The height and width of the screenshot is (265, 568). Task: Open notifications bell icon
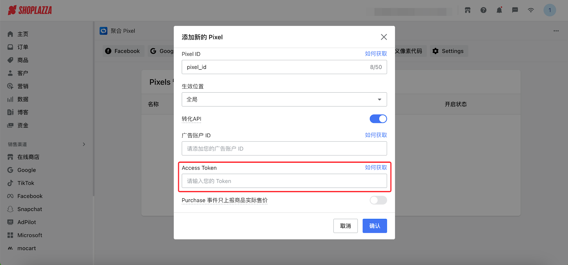(x=499, y=10)
